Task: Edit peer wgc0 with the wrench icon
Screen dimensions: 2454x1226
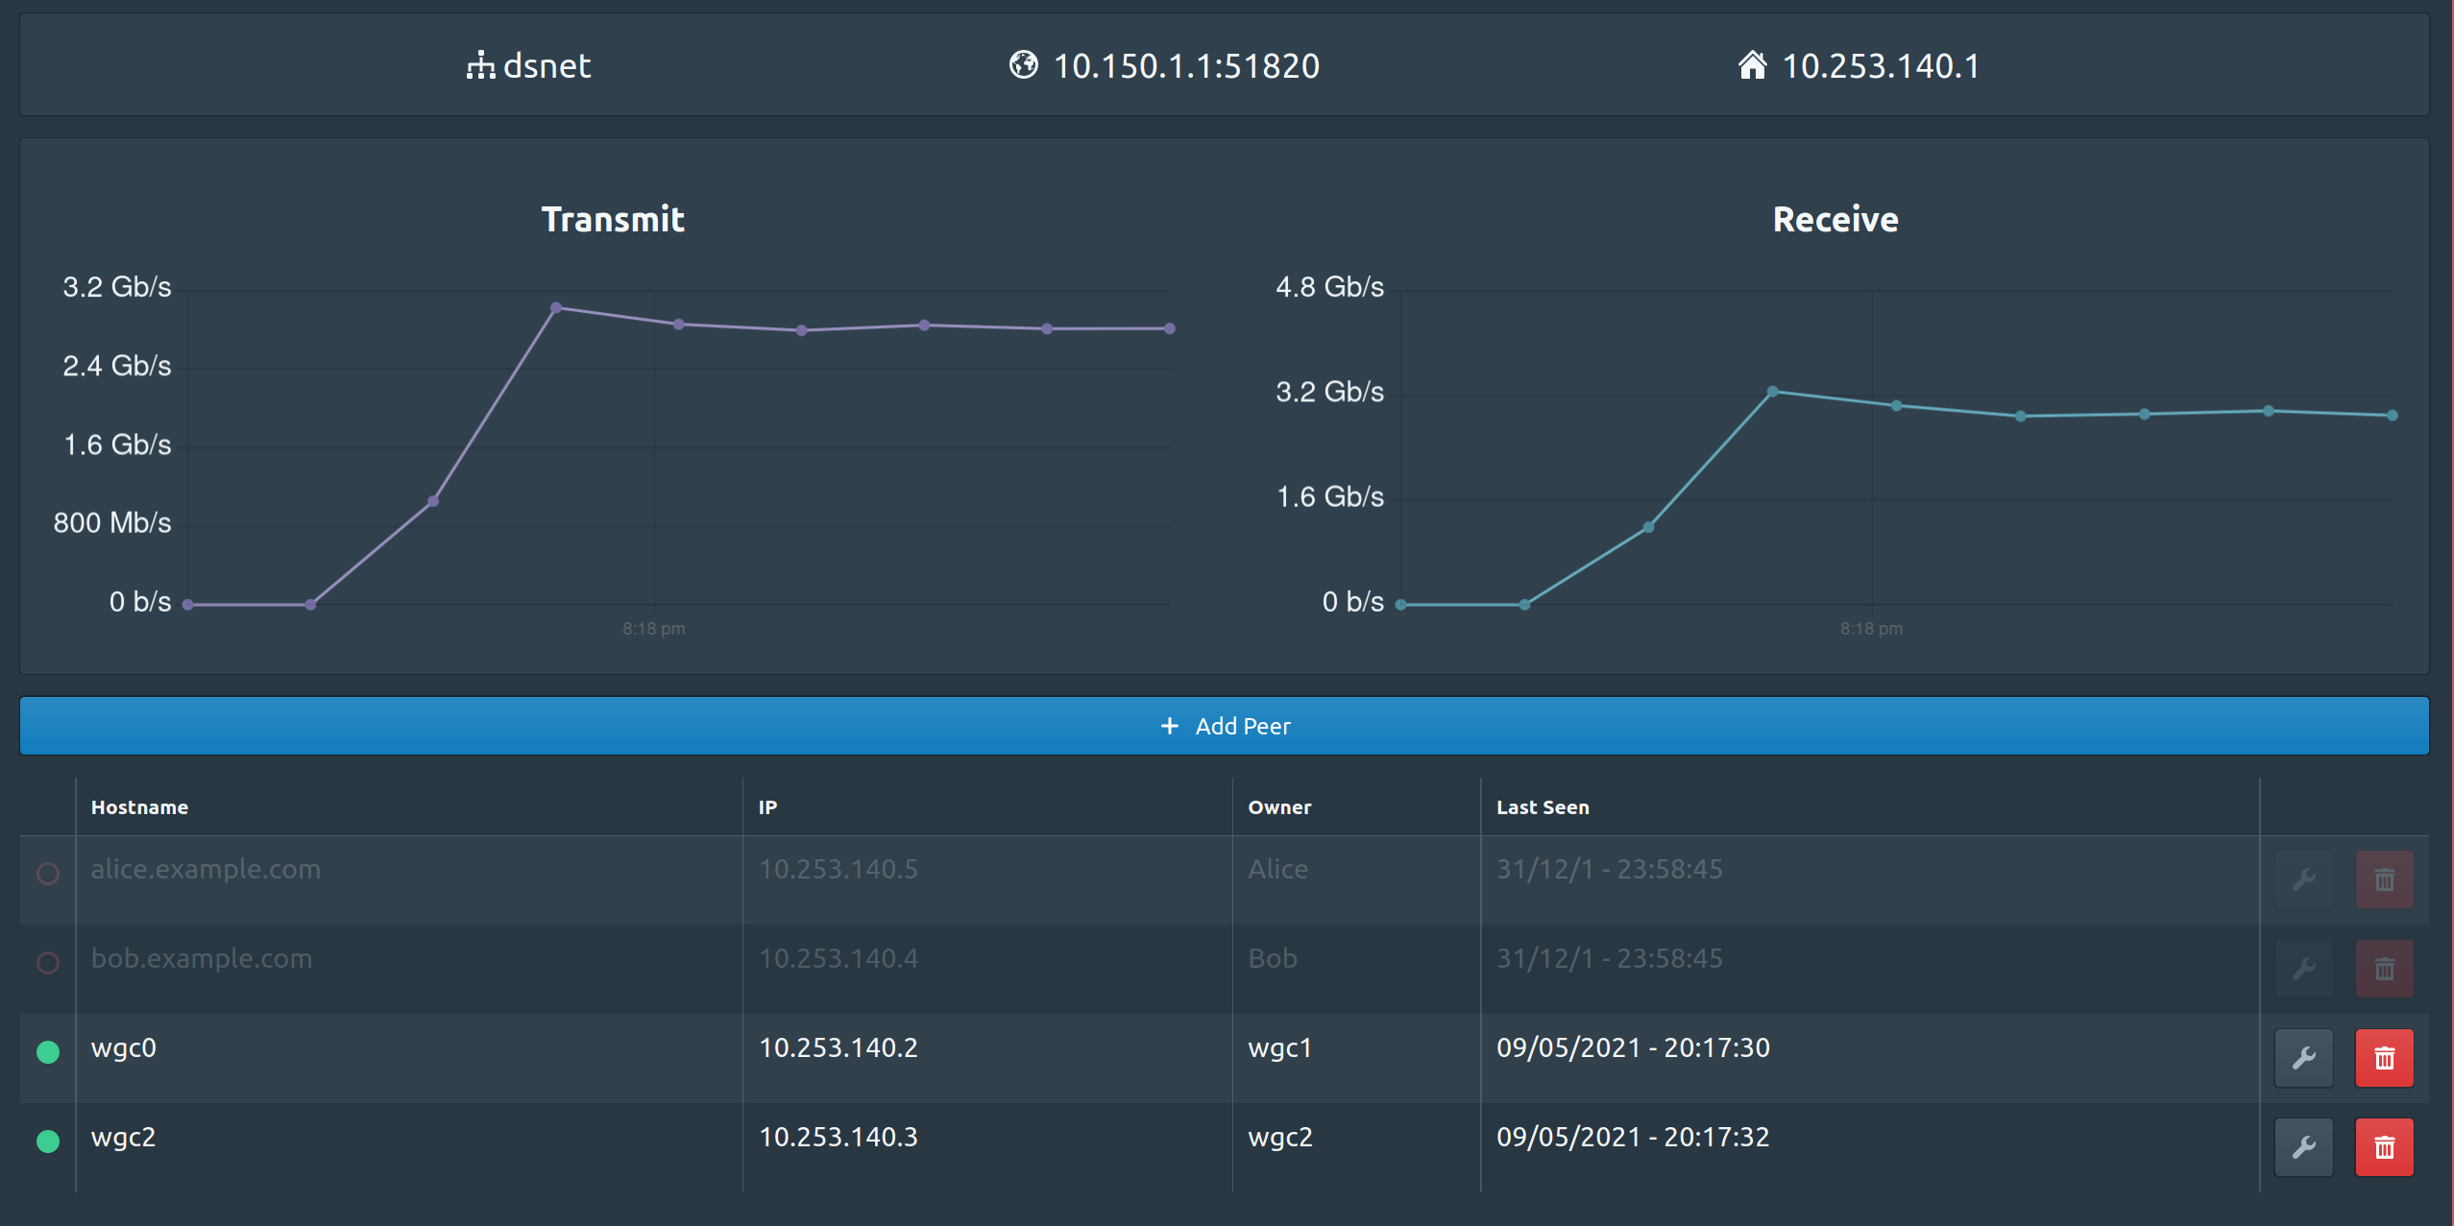Action: [x=2304, y=1058]
